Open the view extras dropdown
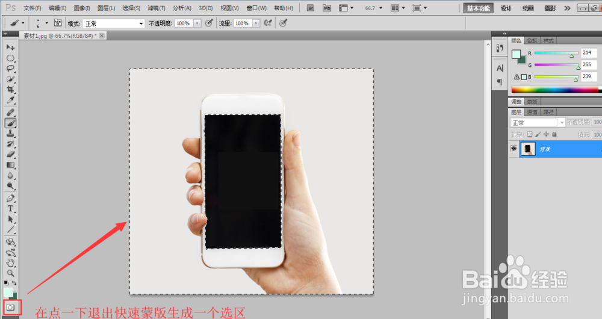Screen dimensions: 602x319 pos(346,8)
